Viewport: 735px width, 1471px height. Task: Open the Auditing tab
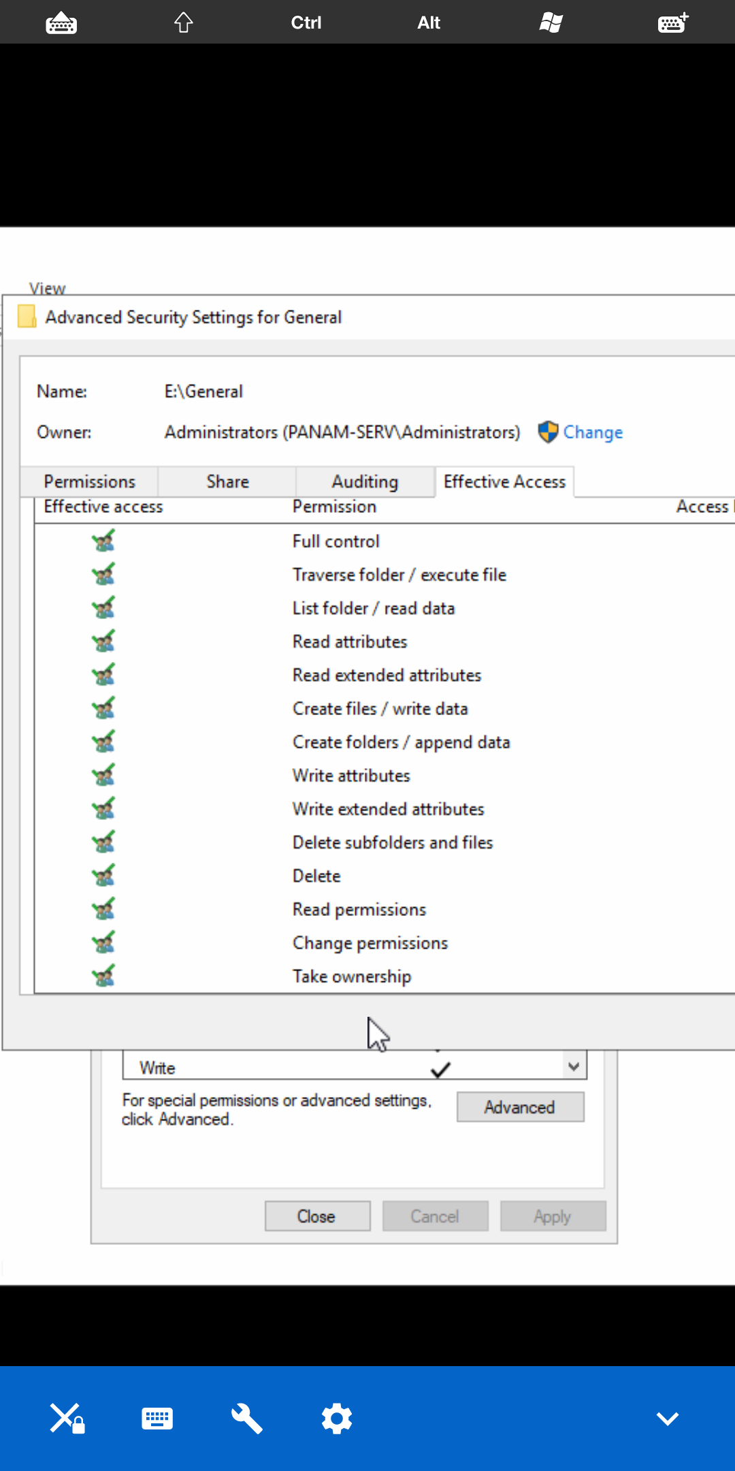click(x=365, y=481)
